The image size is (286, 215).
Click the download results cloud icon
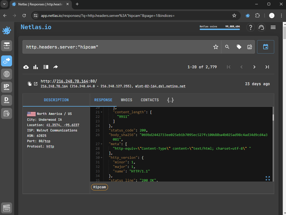(26, 67)
